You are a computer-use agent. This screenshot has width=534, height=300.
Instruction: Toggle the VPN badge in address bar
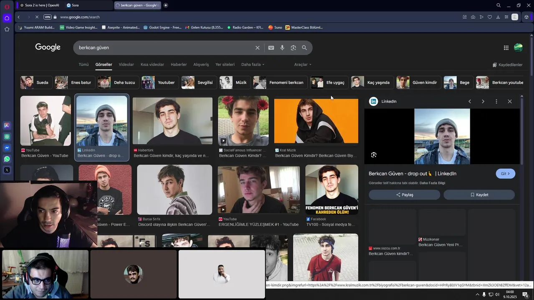coord(48,17)
